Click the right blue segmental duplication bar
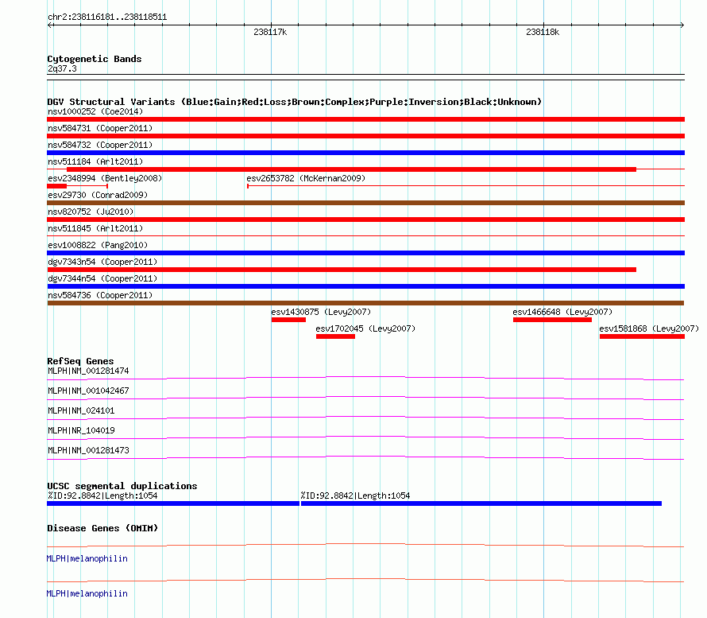Screen dimensions: 707x618 (x=481, y=503)
